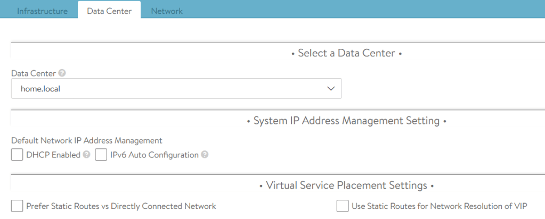The image size is (545, 219).
Task: Click Virtual Service Placement Settings heading
Action: tap(346, 186)
